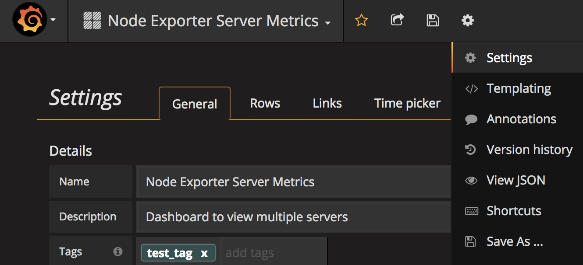Choose Save As ... menu entry

coord(517,241)
